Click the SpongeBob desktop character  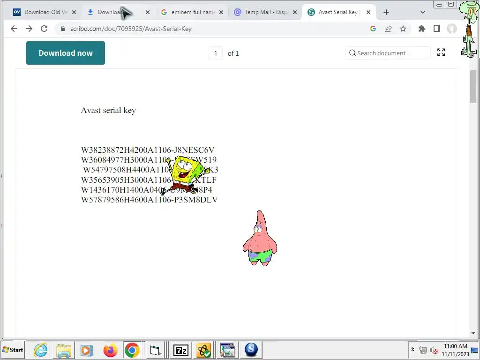tap(185, 175)
